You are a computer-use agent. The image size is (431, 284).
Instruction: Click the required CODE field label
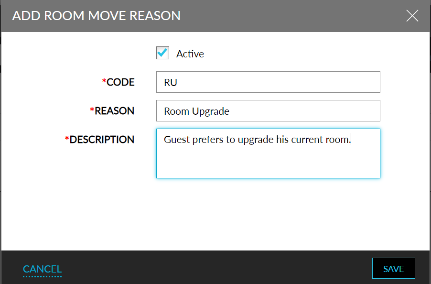click(119, 82)
